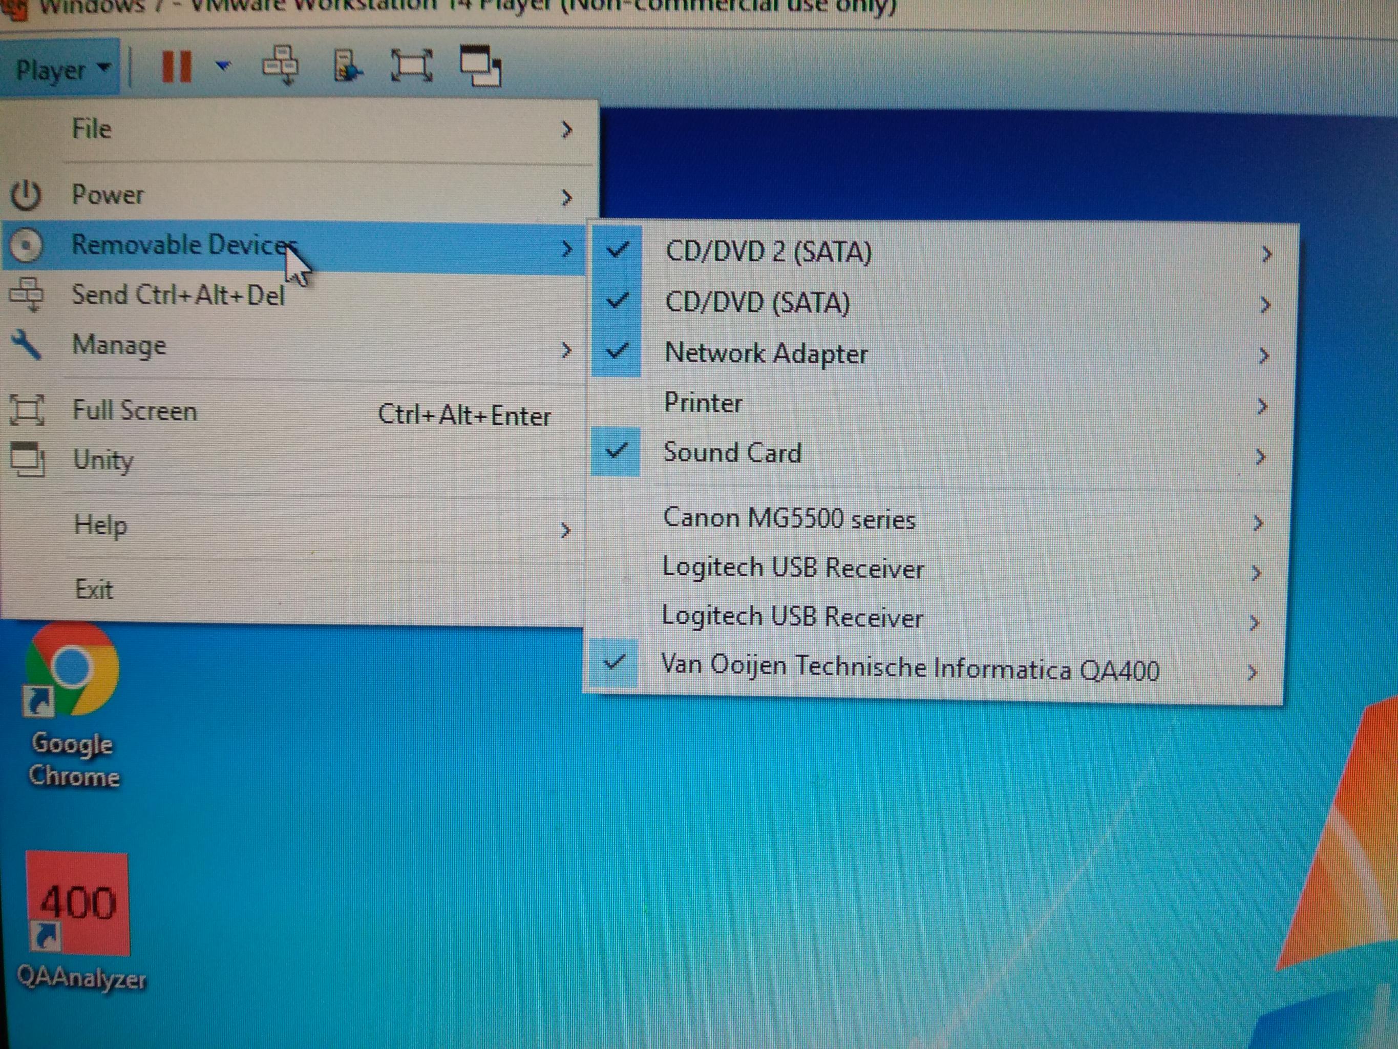The image size is (1398, 1049).
Task: Click the removable devices toolbar icon
Action: pos(347,66)
